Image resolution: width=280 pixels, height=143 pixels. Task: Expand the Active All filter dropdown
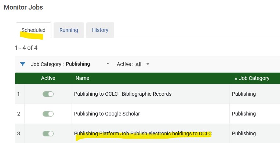point(133,64)
